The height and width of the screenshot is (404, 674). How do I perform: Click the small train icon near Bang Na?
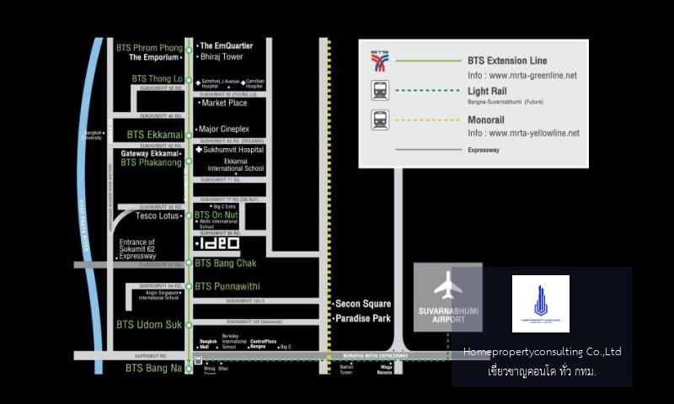coord(198,360)
